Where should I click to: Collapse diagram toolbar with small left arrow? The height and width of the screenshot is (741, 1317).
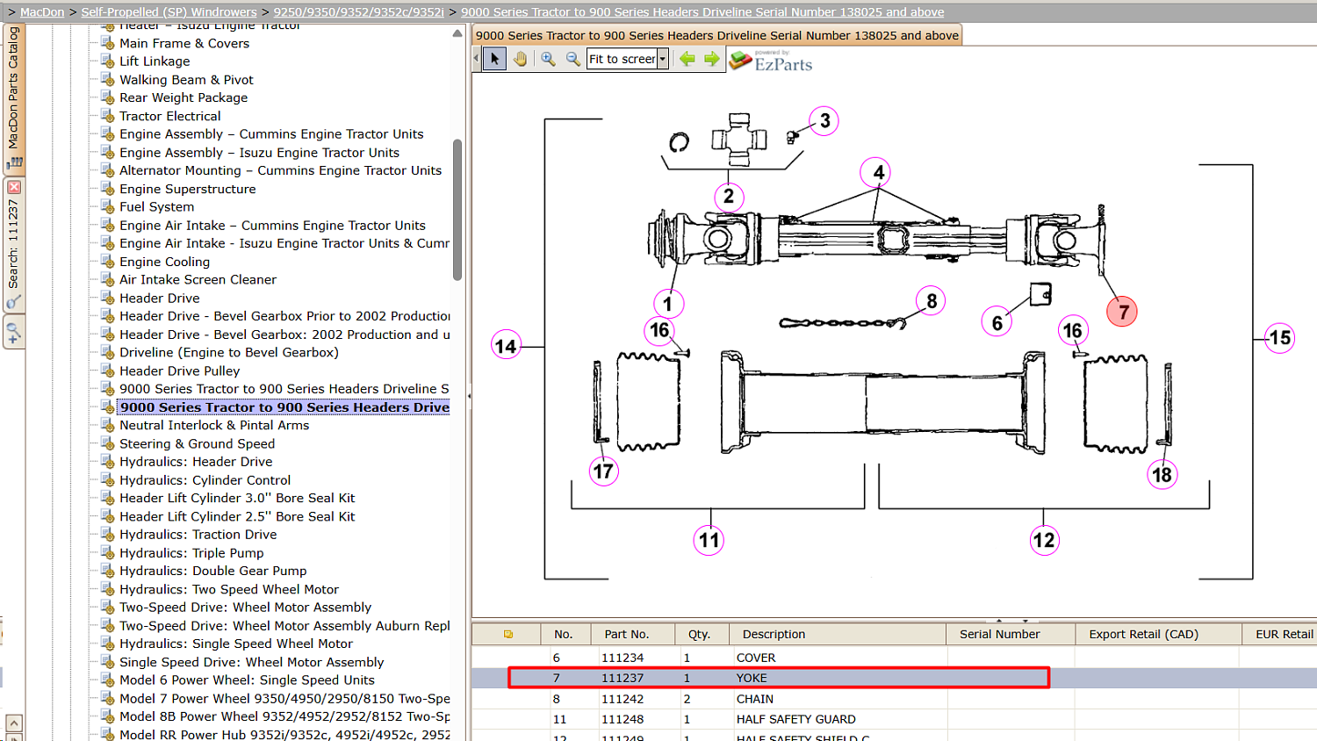click(476, 59)
